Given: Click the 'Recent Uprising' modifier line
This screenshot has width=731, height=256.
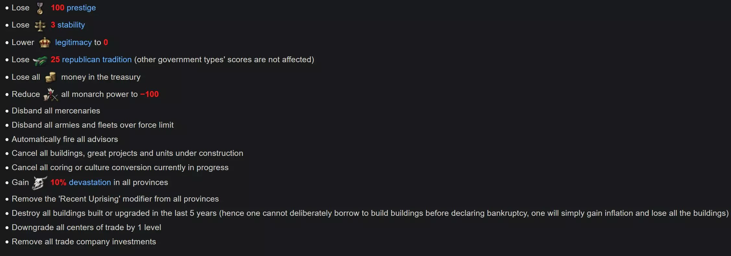Looking at the screenshot, I should [x=115, y=199].
